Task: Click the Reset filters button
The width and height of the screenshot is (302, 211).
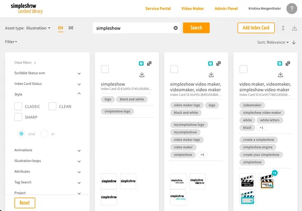Action: point(25,203)
